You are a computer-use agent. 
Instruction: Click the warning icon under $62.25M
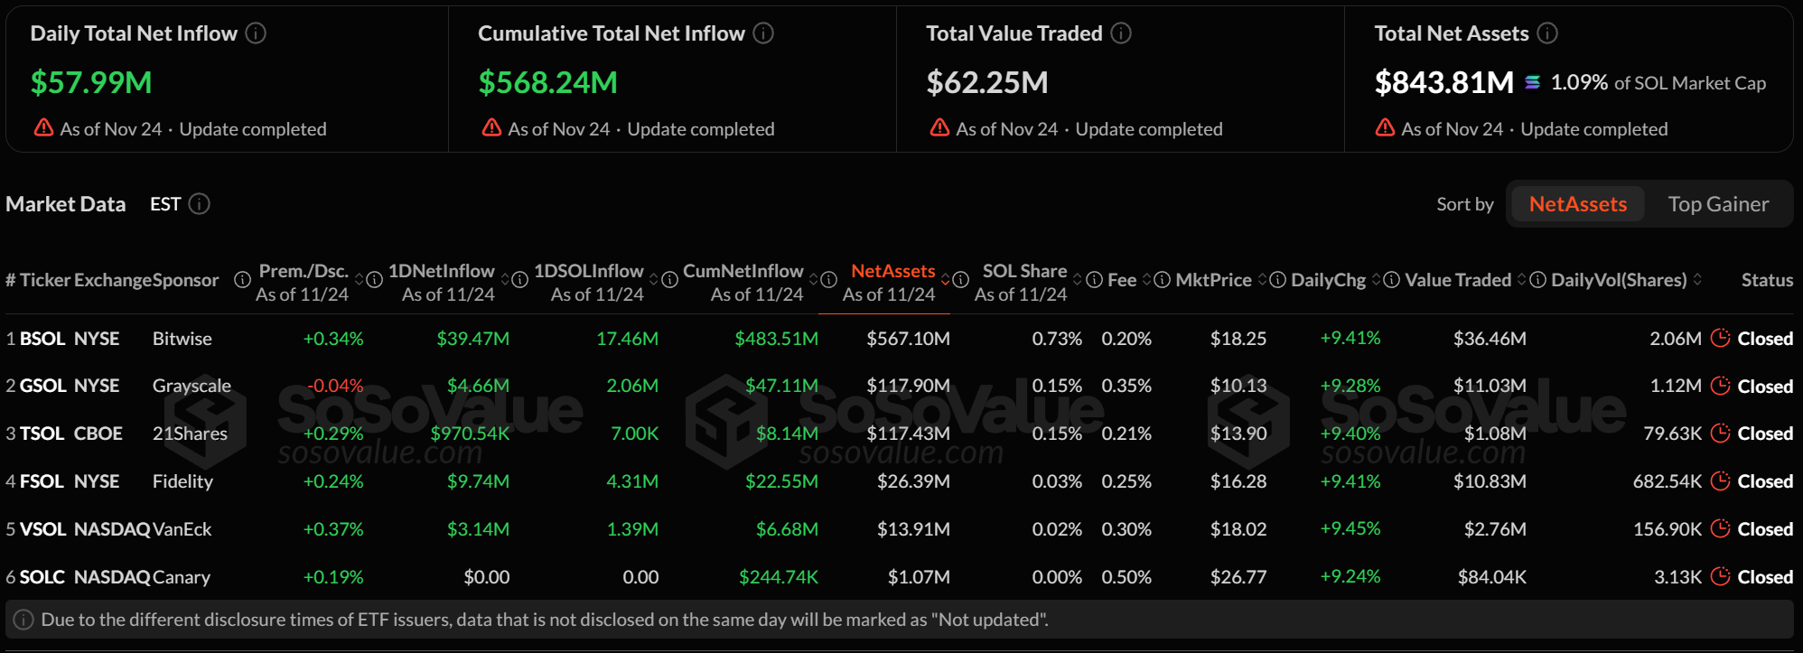tap(939, 127)
